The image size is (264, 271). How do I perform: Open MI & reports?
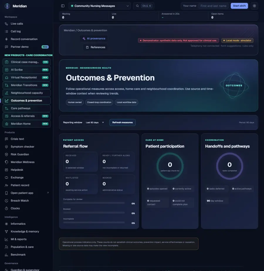pos(26,239)
